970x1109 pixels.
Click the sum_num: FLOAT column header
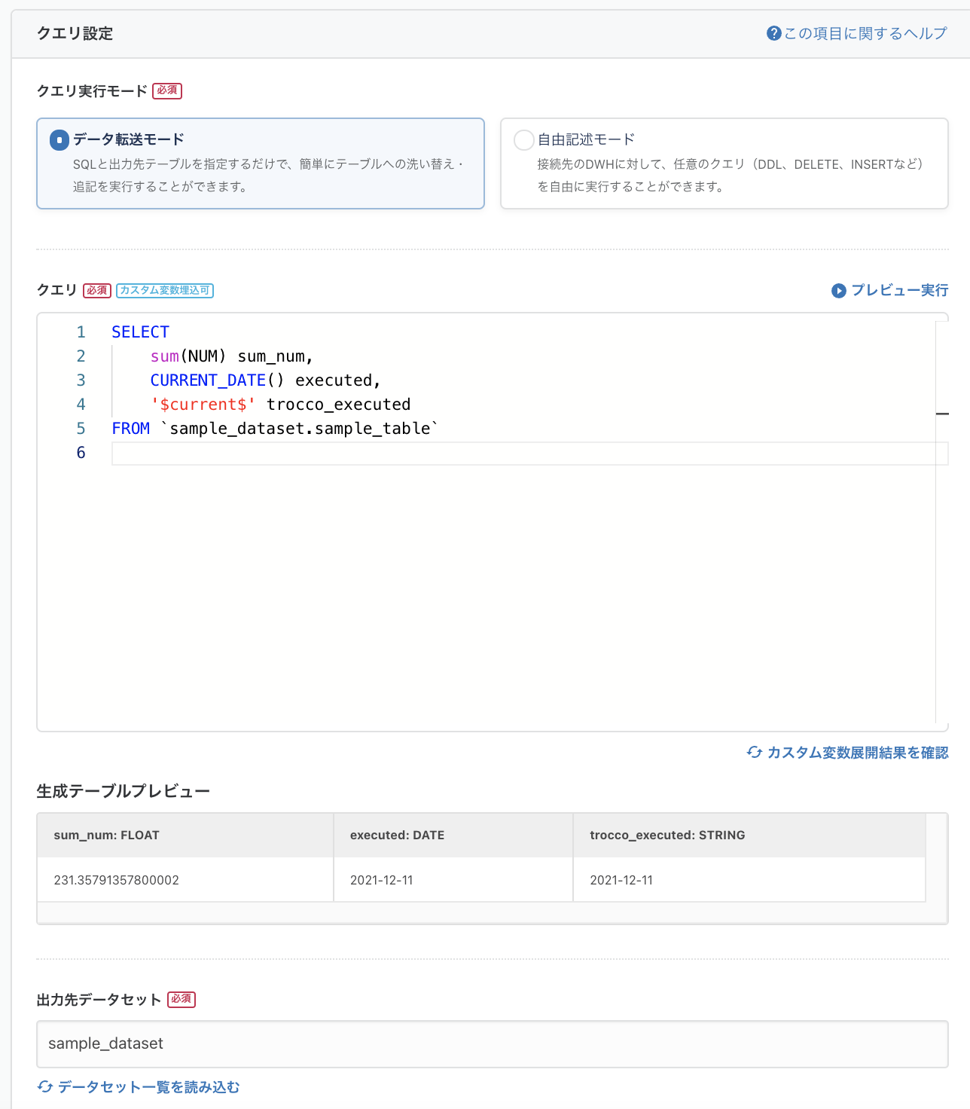[185, 835]
